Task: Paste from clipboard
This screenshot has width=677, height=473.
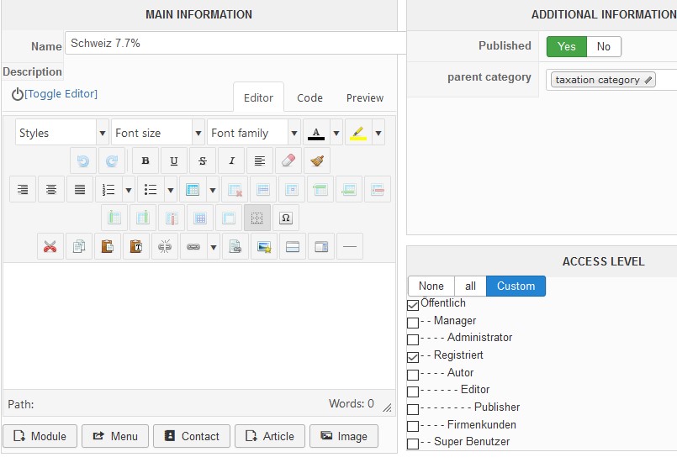Action: point(108,247)
